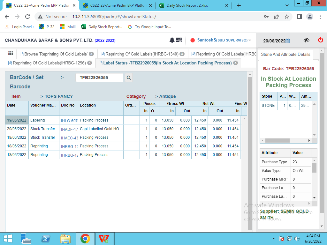Click the volume speaker tray icon
Viewport: 327px width, 245px height.
(297, 239)
